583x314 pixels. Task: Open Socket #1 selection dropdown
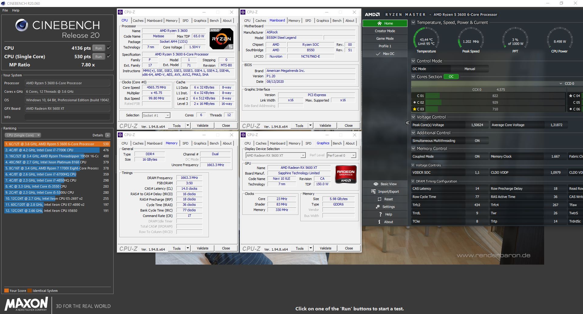156,115
